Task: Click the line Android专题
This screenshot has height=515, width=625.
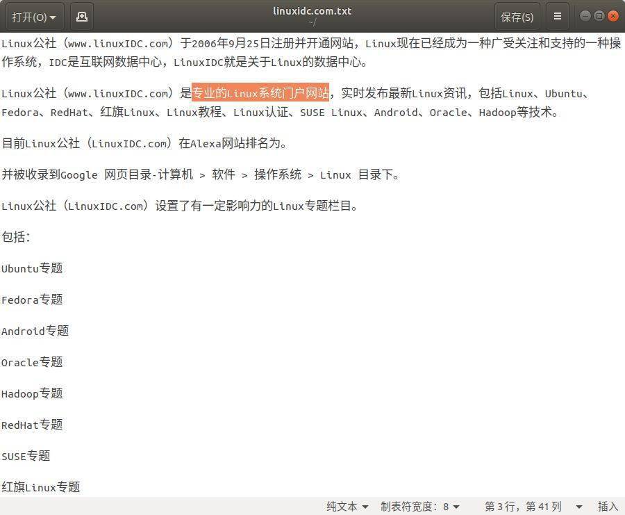Action: [x=35, y=331]
